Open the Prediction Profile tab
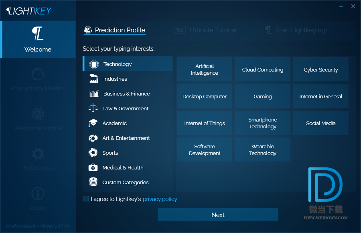This screenshot has width=361, height=233. (x=115, y=30)
